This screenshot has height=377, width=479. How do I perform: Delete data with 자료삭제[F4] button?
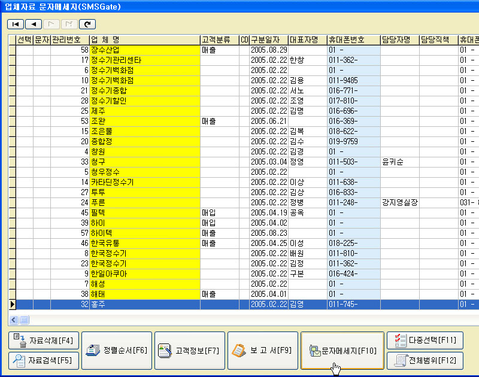pos(43,340)
